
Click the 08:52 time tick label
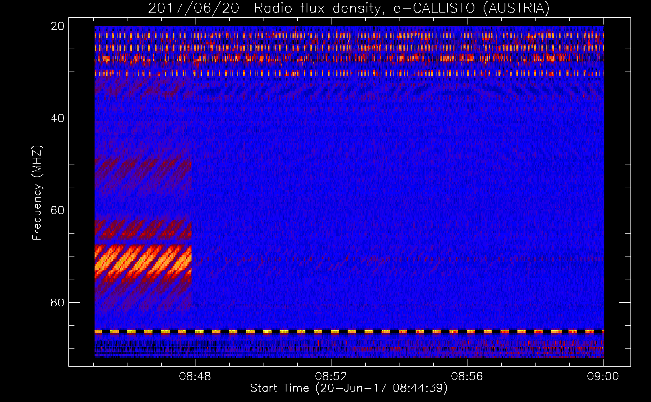tap(331, 377)
